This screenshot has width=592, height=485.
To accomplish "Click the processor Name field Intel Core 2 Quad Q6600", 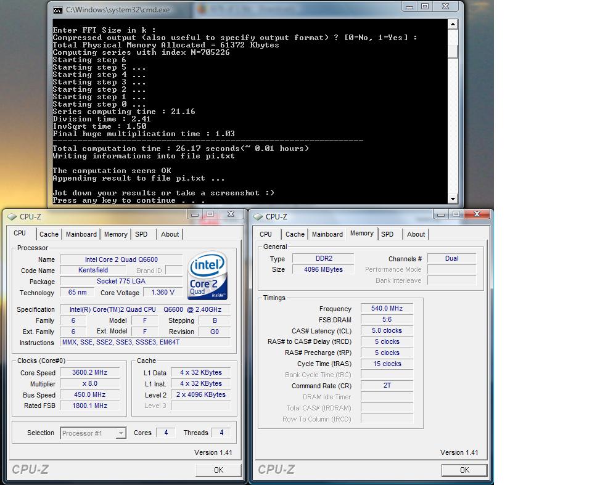I will pos(121,259).
